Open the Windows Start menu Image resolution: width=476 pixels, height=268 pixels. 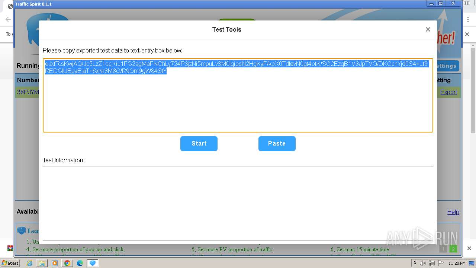[10, 263]
